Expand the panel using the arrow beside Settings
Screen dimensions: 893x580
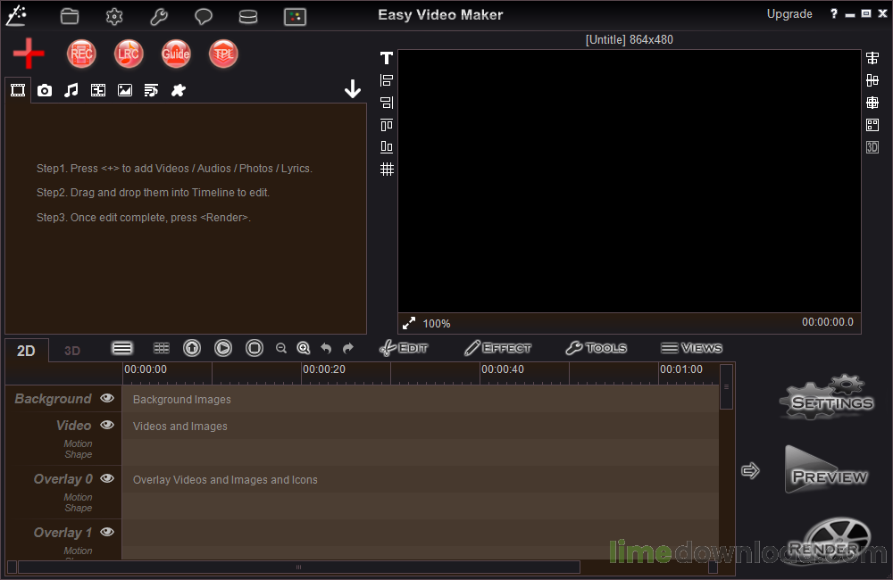[x=750, y=469]
